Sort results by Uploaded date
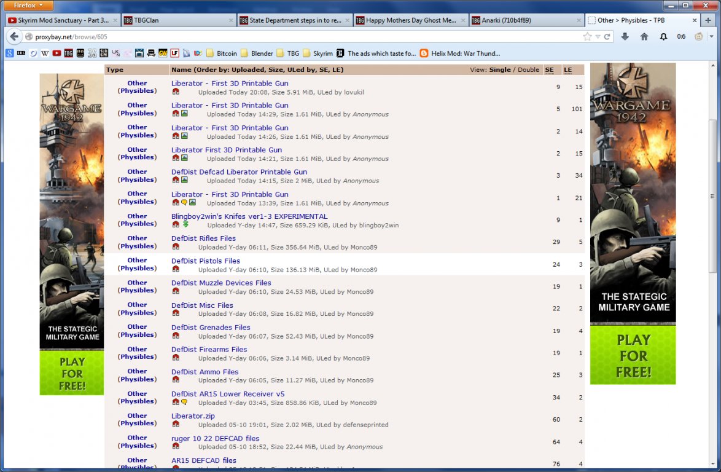 [246, 69]
